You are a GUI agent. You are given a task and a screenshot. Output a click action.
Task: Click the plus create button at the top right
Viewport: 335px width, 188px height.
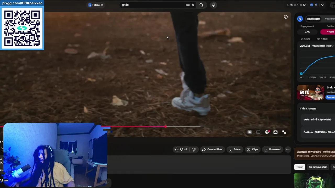[333, 5]
